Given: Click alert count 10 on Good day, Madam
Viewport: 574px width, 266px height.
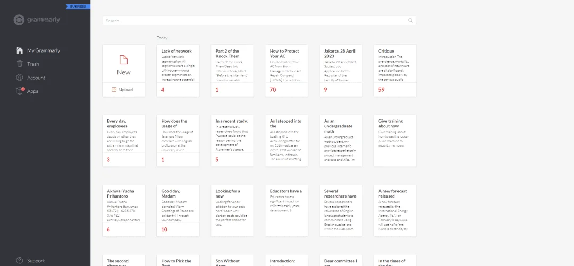Looking at the screenshot, I should pos(164,230).
